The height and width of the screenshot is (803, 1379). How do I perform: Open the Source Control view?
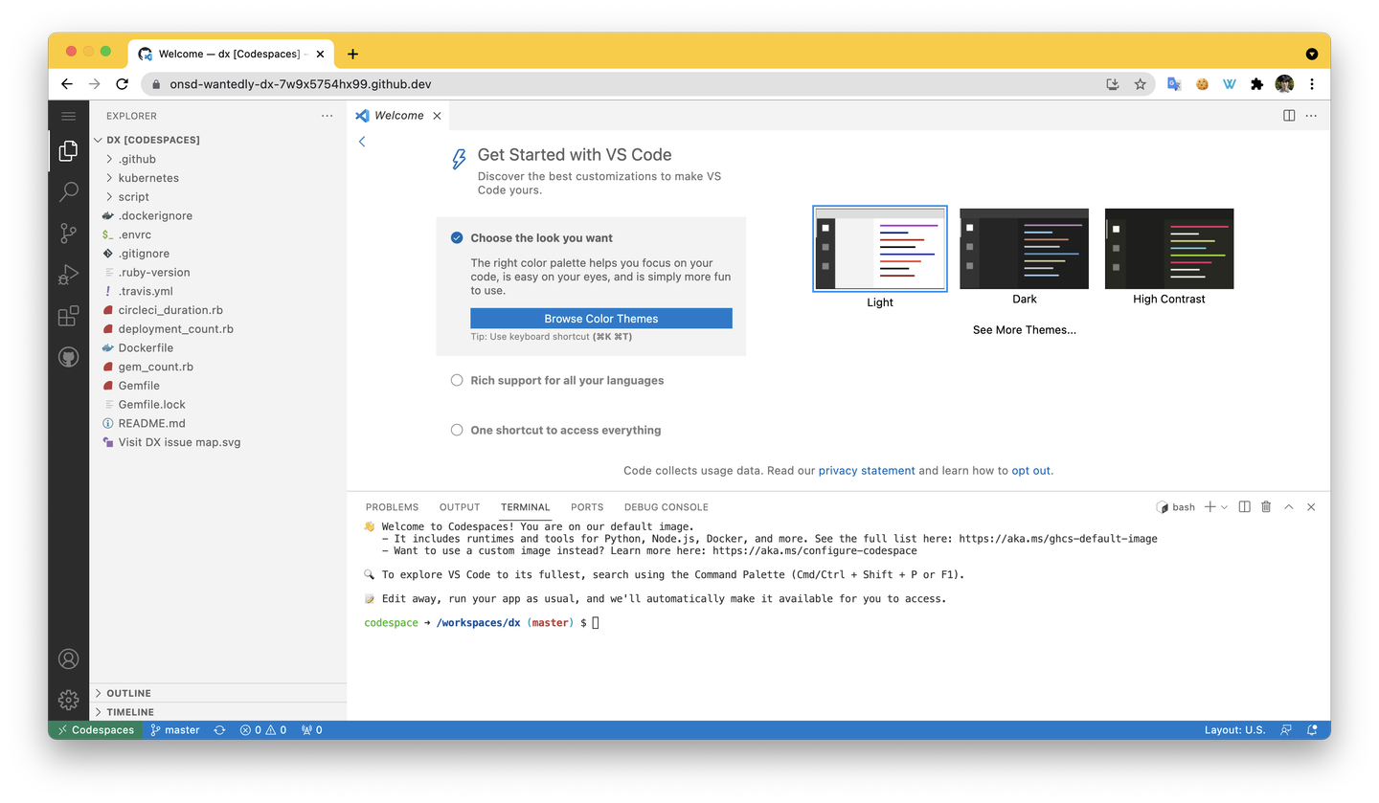68,234
